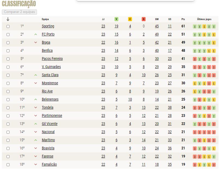Check the Famalicão row checkbox
The width and height of the screenshot is (219, 170).
coord(8,165)
